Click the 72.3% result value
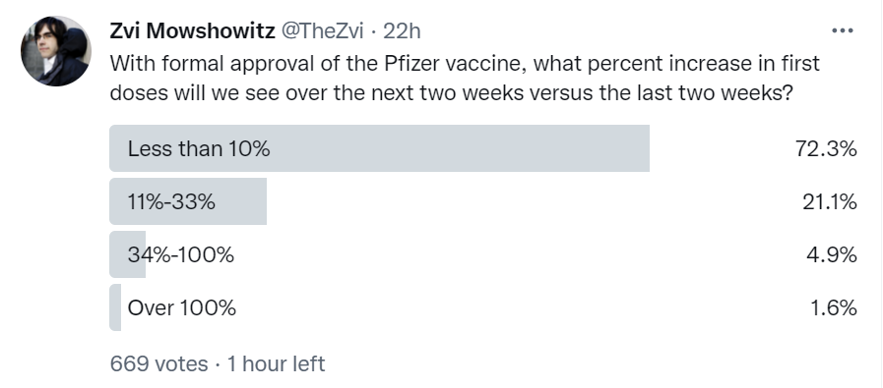883x388 pixels. [x=826, y=148]
